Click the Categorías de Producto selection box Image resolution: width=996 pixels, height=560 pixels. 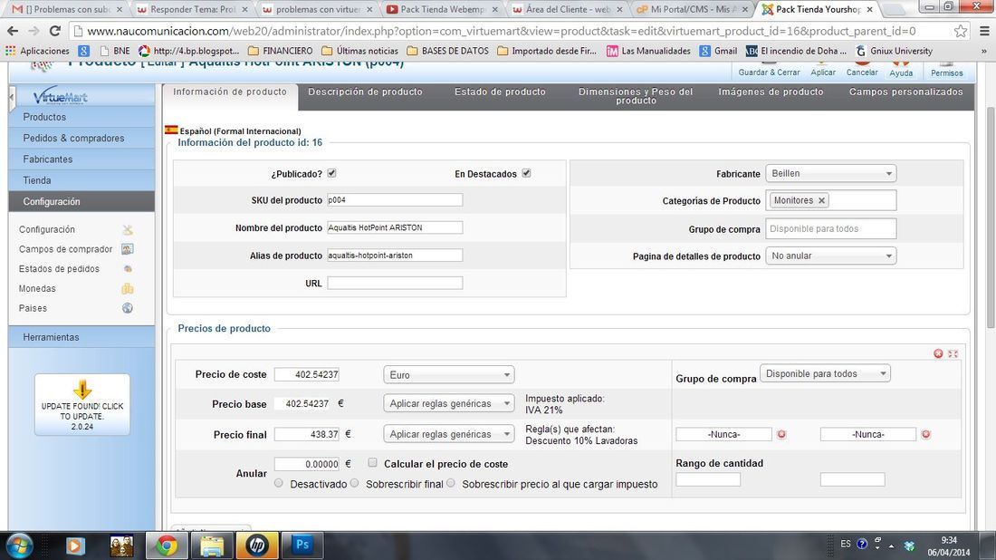point(831,200)
